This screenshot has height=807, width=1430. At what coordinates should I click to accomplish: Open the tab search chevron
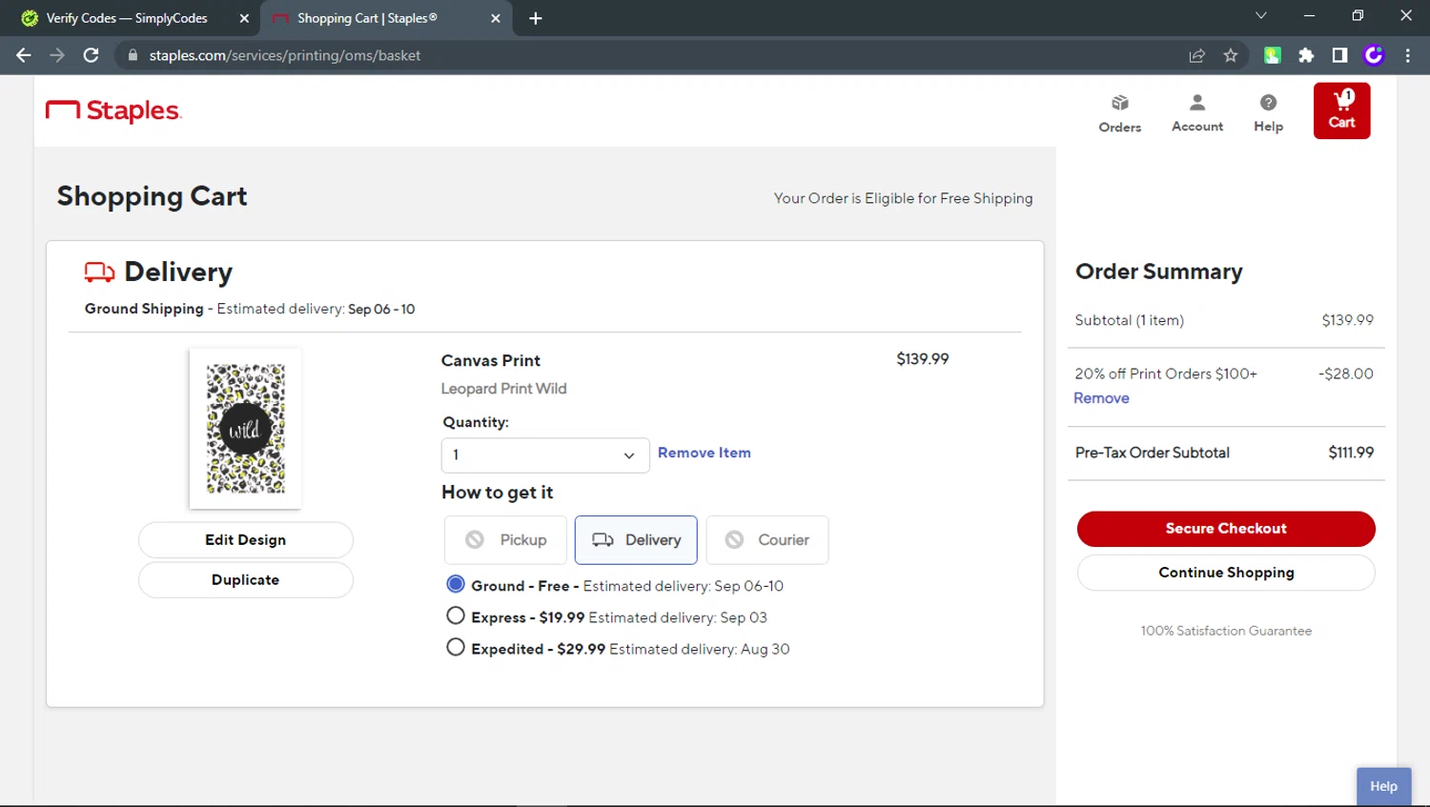(1260, 15)
